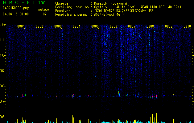
Task: Click the 0.7 kHz axis label
Action: pyautogui.click(x=3, y=101)
